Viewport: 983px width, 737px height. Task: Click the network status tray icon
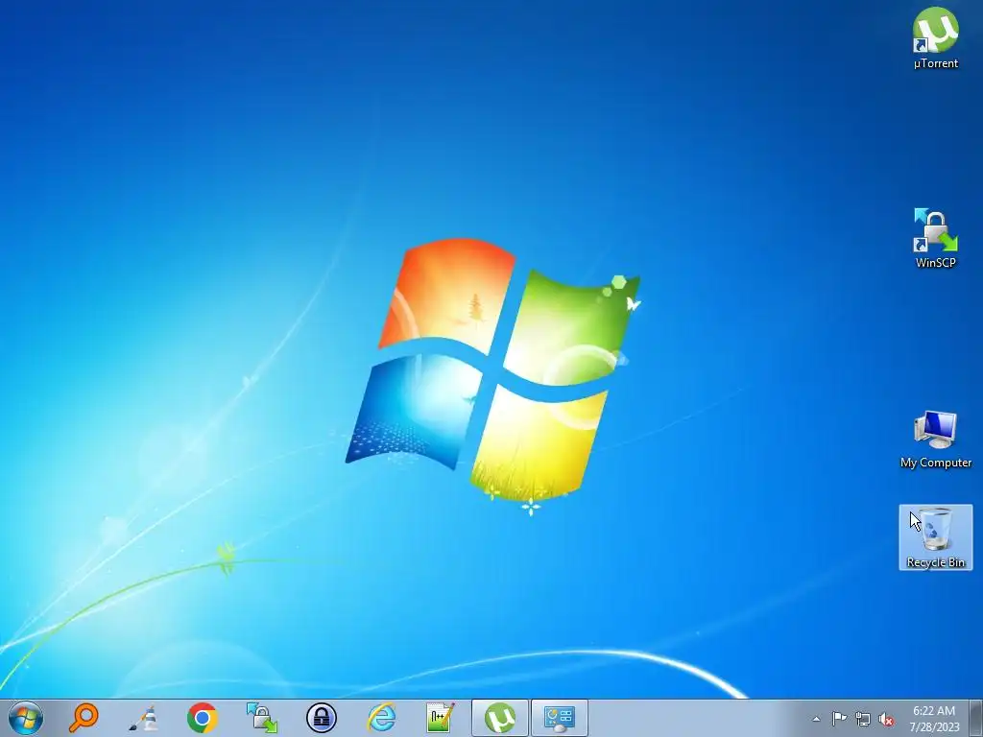point(863,719)
